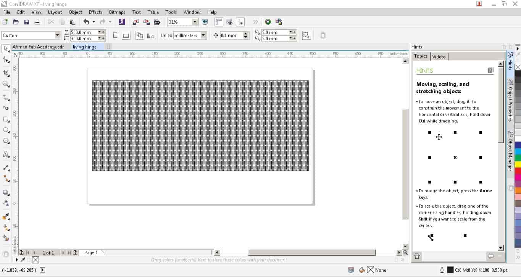Open the Effects menu

(x=95, y=12)
